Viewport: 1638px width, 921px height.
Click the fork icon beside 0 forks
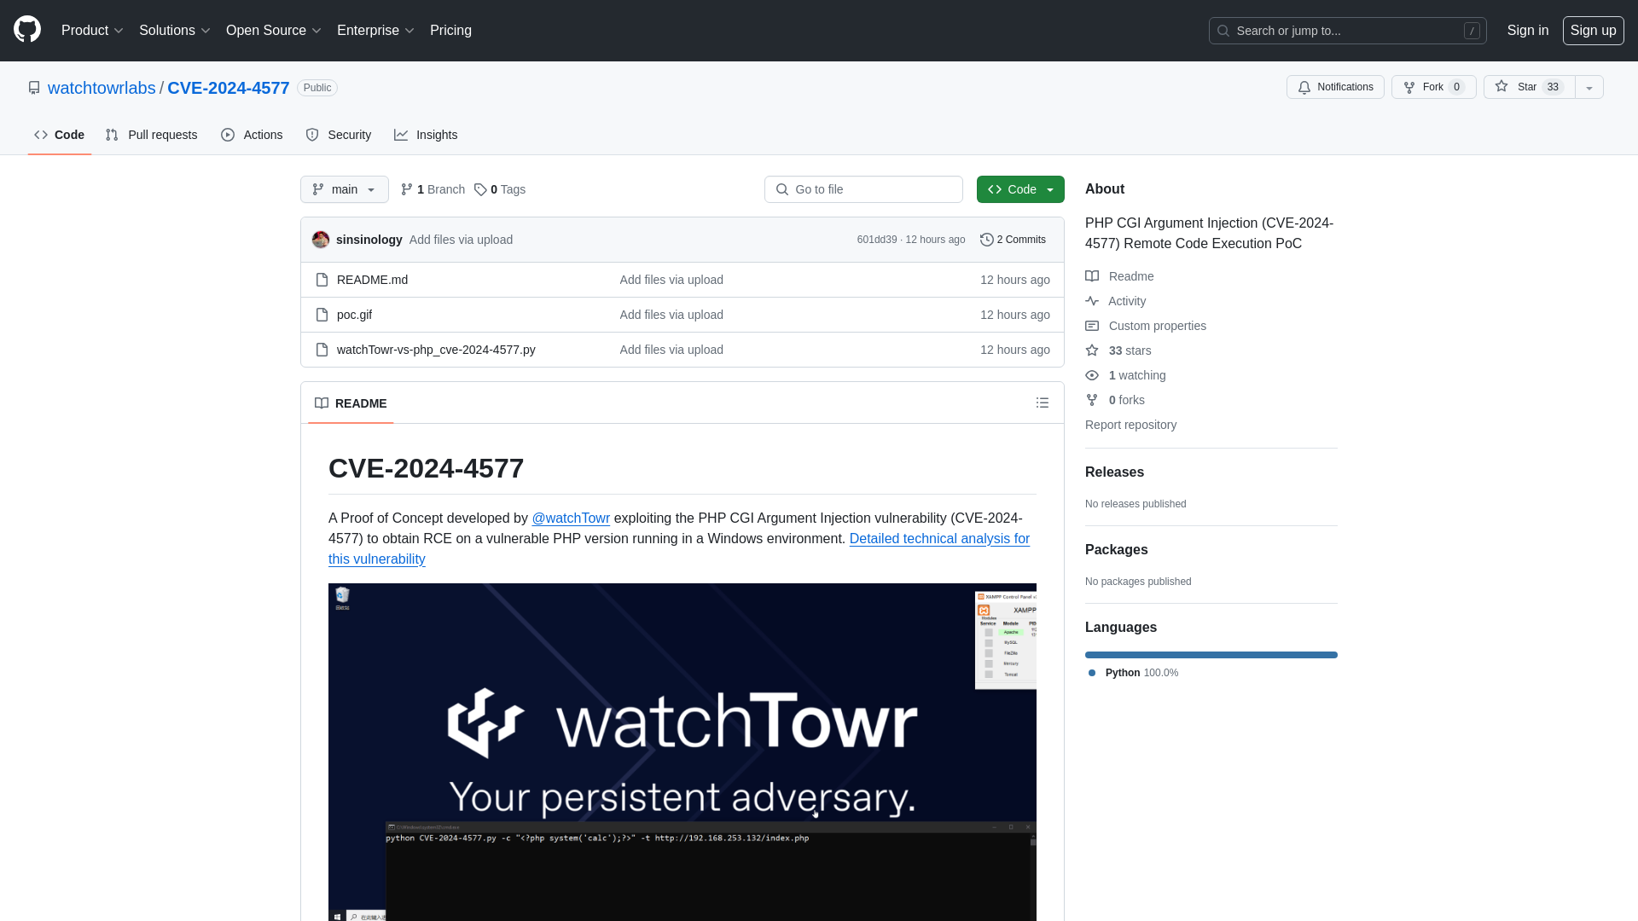[1092, 400]
